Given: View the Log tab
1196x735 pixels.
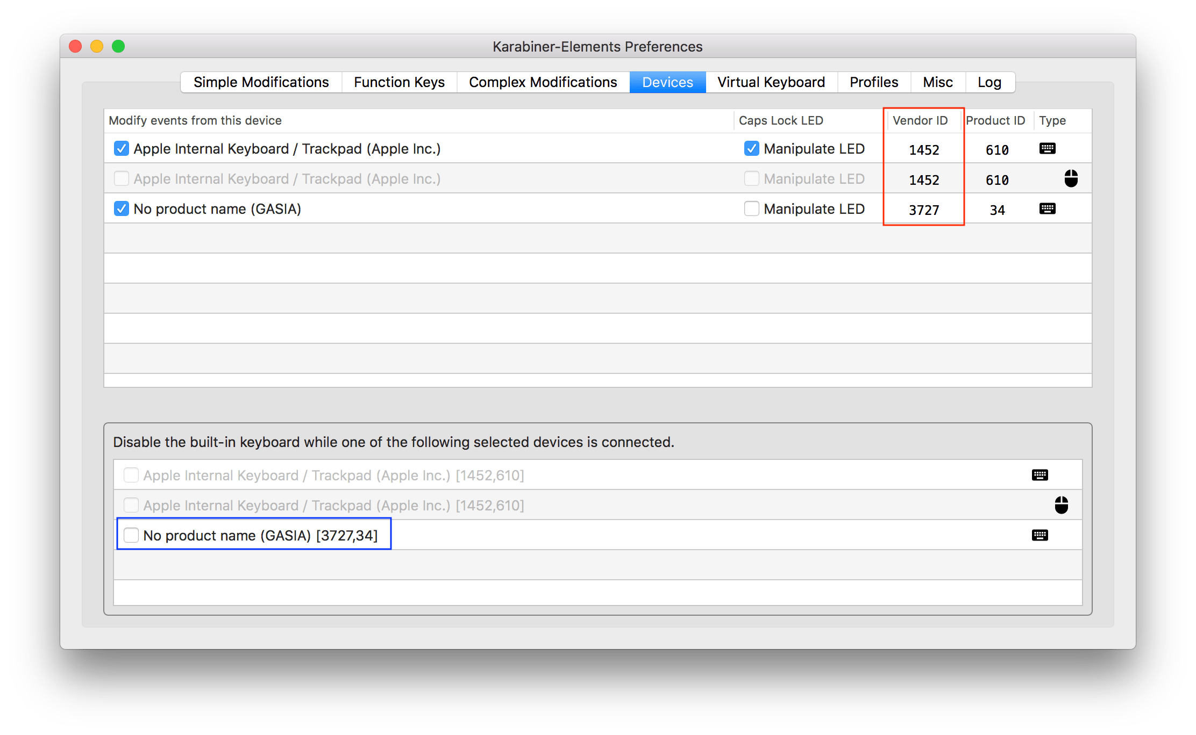Looking at the screenshot, I should tap(989, 82).
